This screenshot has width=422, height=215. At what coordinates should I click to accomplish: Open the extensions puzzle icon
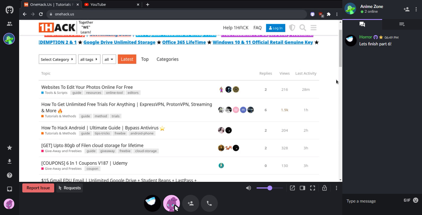[x=329, y=14]
